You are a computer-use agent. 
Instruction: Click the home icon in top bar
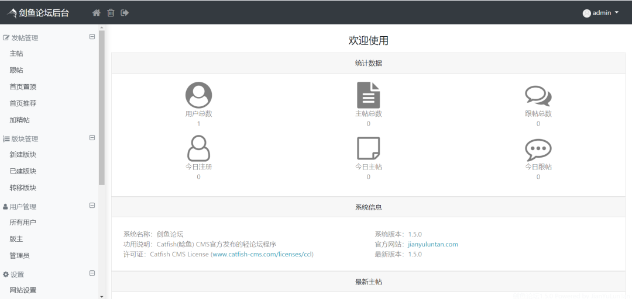pos(97,13)
